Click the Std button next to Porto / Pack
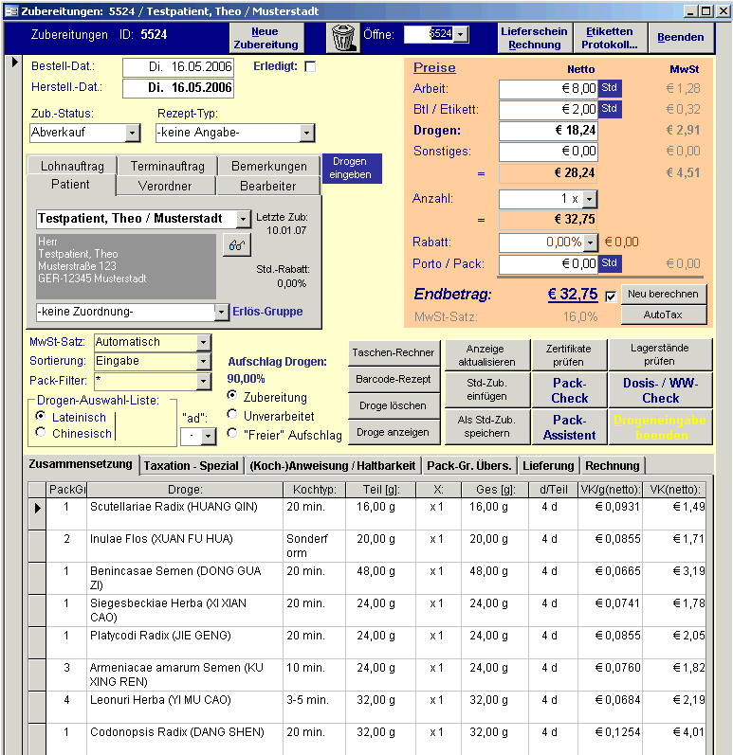This screenshot has height=755, width=733. [610, 263]
